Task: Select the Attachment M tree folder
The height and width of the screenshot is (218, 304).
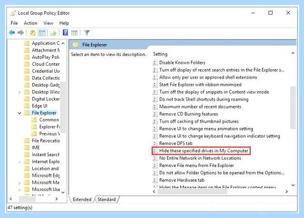Action: (x=46, y=50)
